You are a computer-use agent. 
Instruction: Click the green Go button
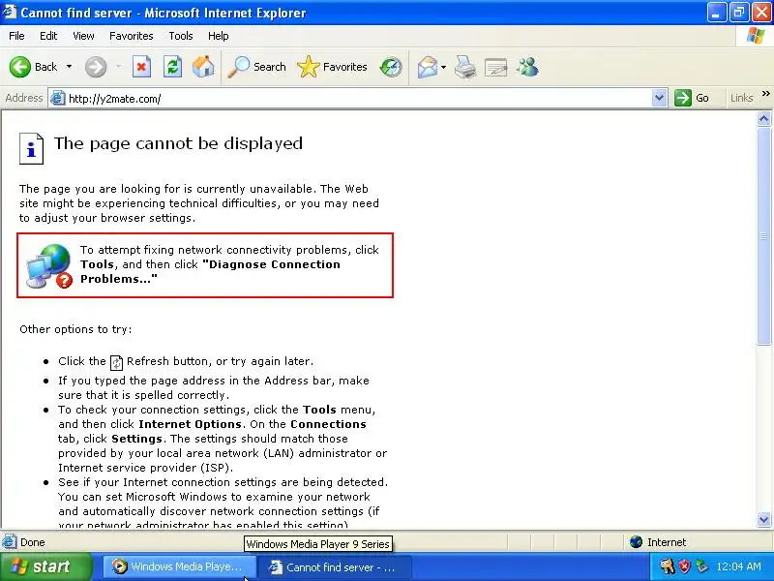pos(692,99)
